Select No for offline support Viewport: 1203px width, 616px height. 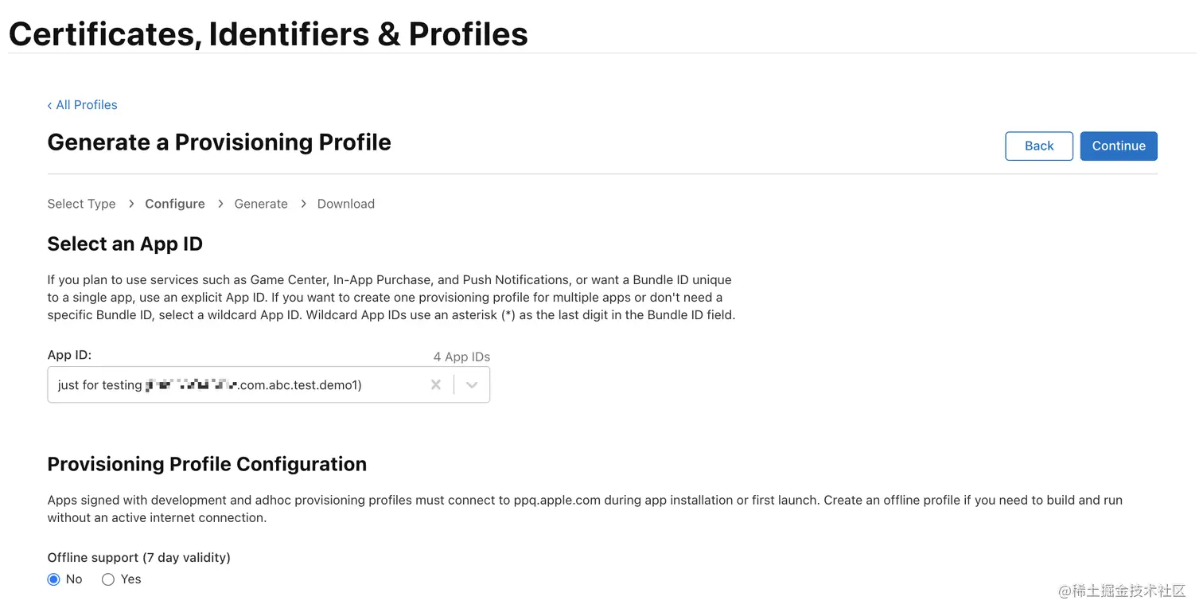(54, 579)
